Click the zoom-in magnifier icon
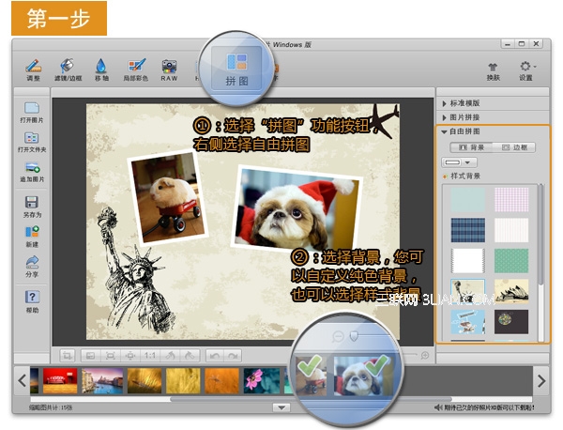 (425, 356)
